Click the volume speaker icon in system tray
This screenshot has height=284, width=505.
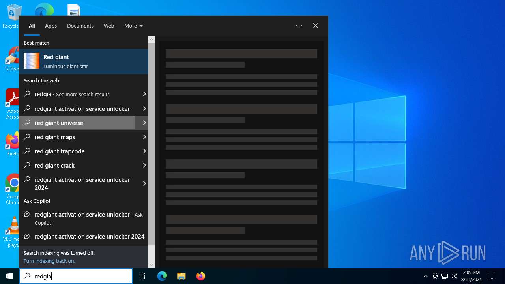(x=454, y=276)
